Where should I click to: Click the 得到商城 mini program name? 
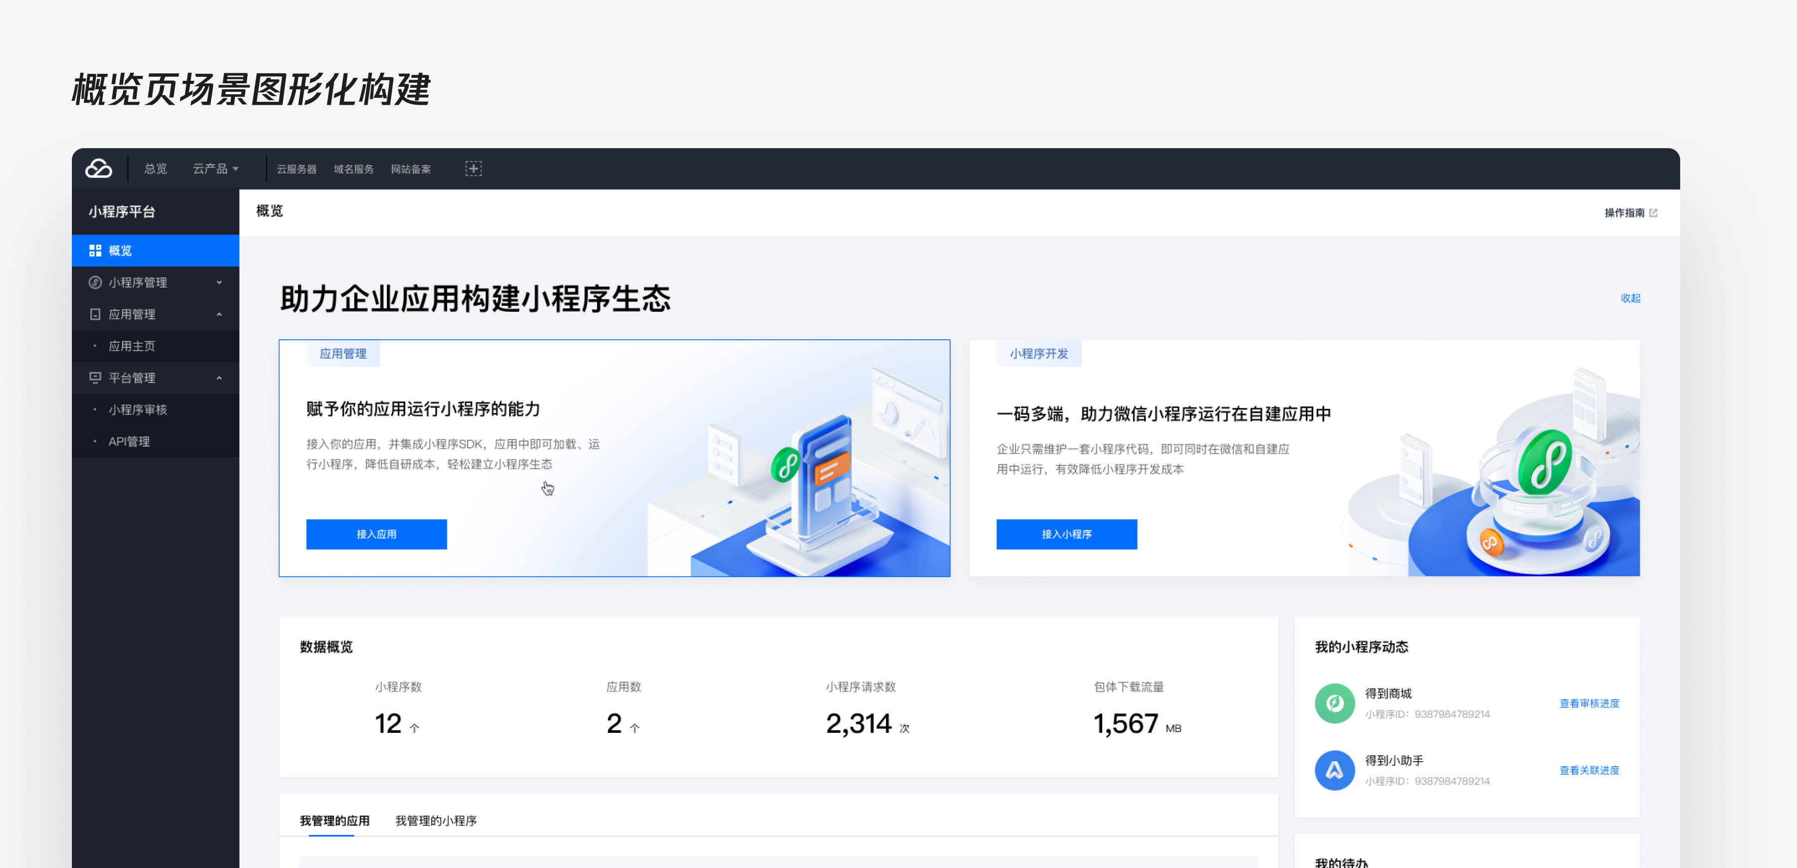coord(1388,693)
